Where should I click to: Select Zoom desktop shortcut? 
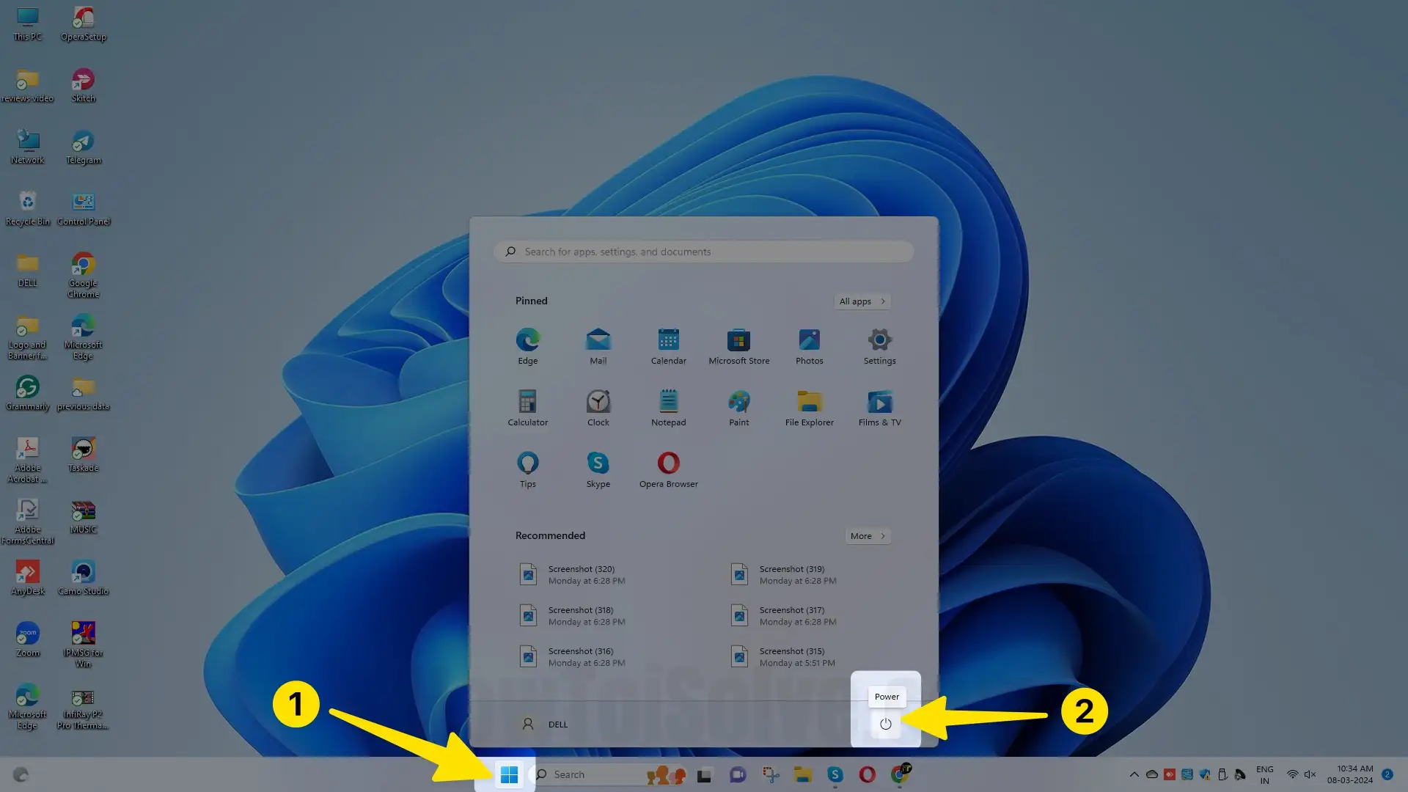(28, 640)
